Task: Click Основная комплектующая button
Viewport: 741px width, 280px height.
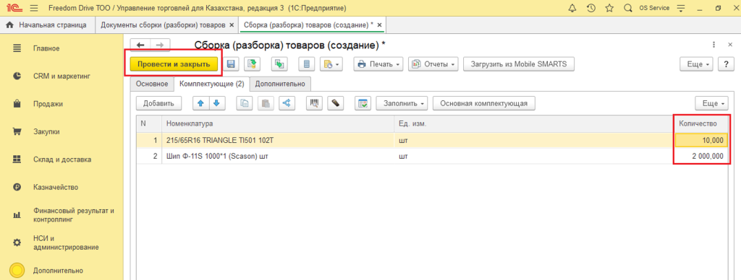Action: pos(484,103)
